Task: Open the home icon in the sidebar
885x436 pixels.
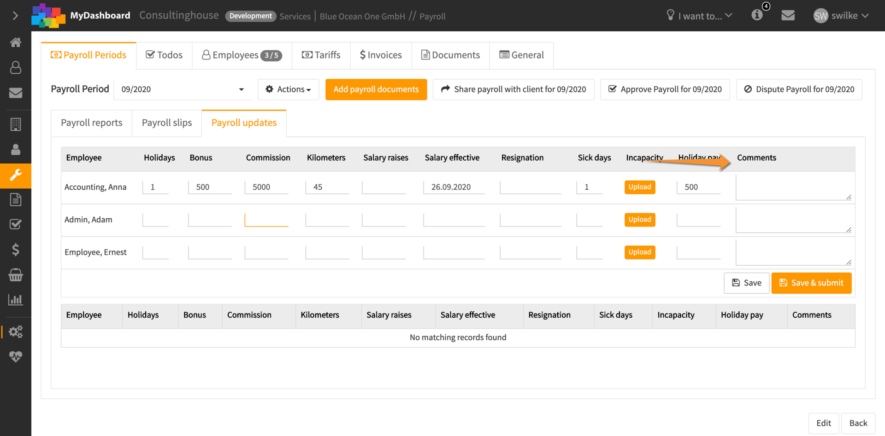Action: 16,42
